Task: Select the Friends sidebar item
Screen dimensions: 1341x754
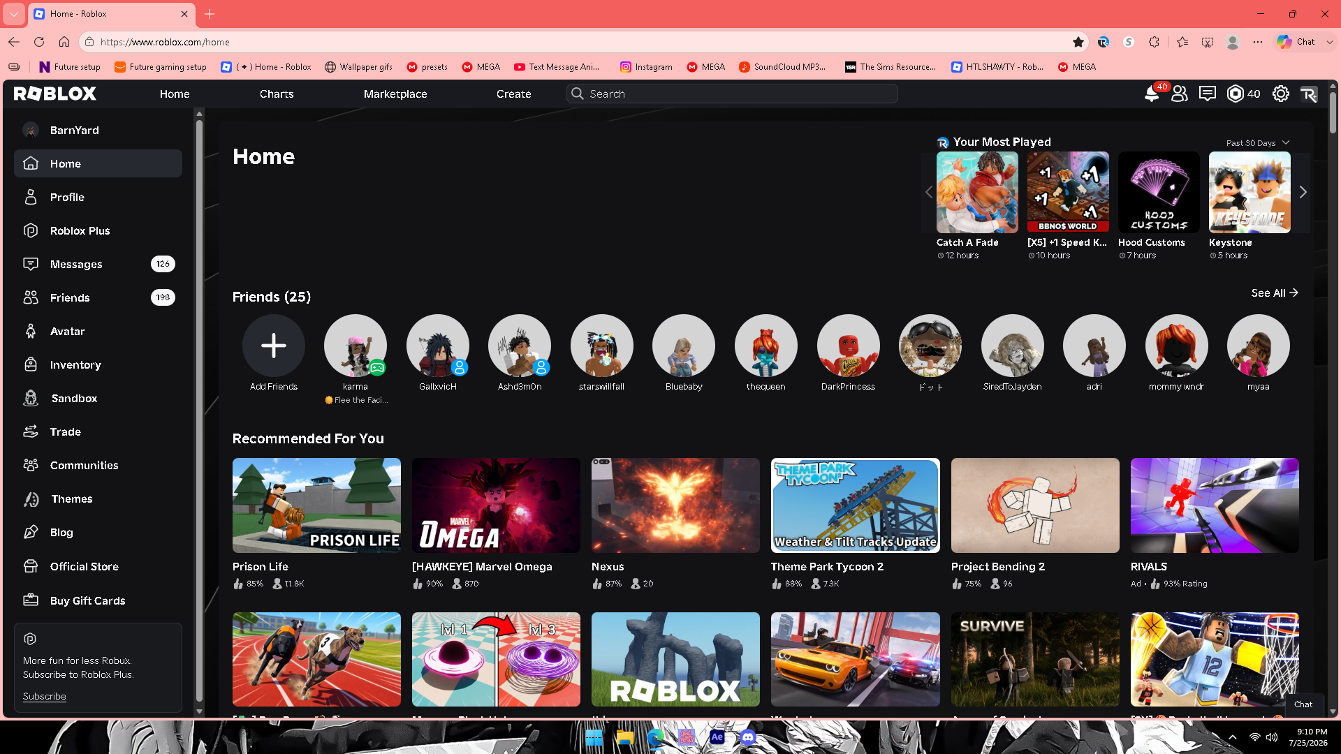Action: point(98,297)
